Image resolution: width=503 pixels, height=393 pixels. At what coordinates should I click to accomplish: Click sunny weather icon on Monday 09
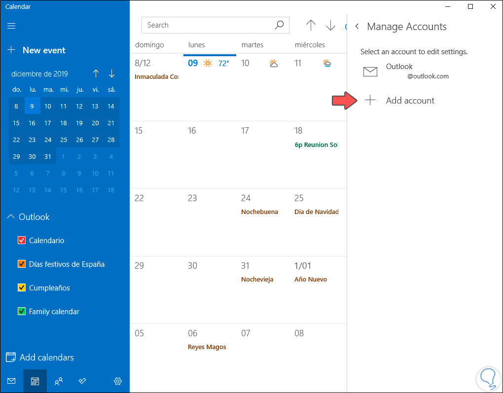coord(208,63)
